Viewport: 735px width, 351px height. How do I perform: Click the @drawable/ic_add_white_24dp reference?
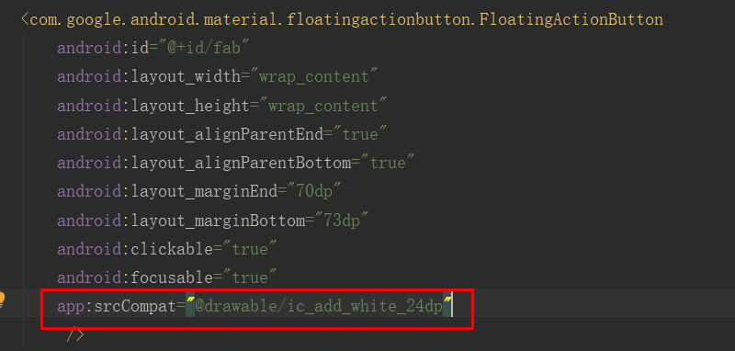click(x=319, y=307)
